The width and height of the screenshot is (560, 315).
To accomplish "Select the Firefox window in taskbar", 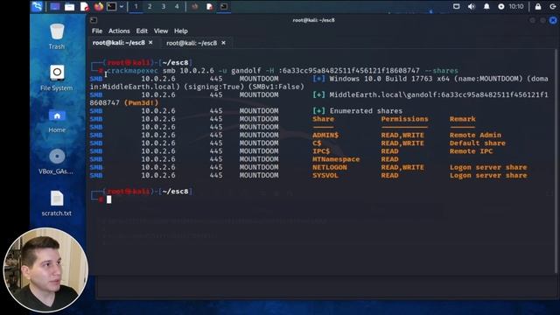I will coord(194,6).
